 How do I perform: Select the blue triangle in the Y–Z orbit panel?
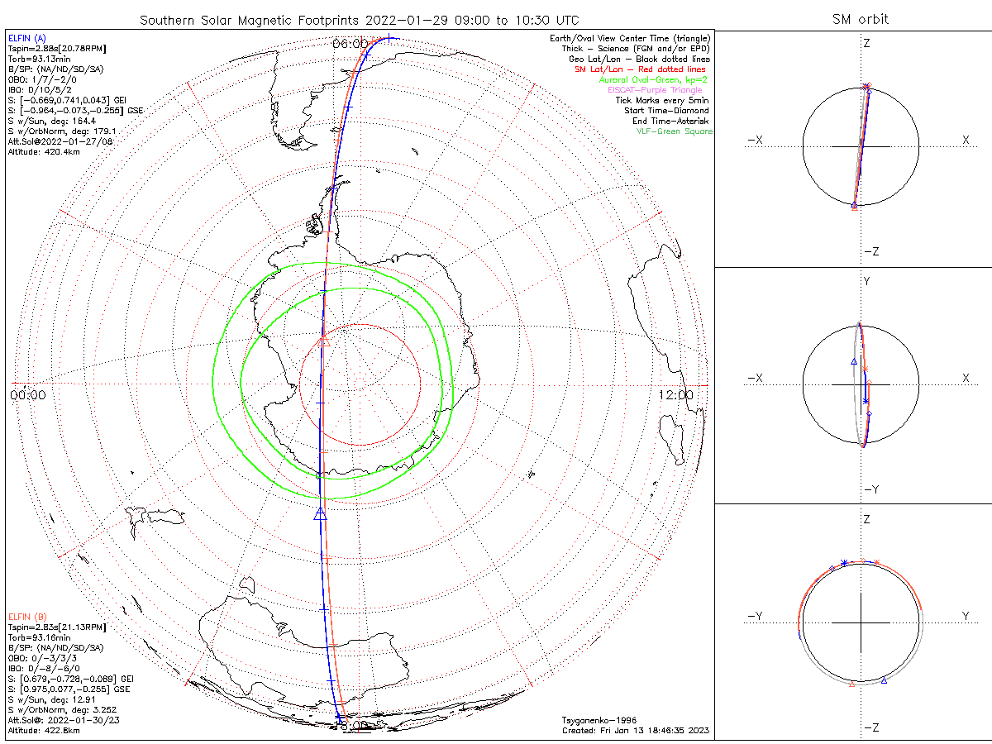click(885, 680)
